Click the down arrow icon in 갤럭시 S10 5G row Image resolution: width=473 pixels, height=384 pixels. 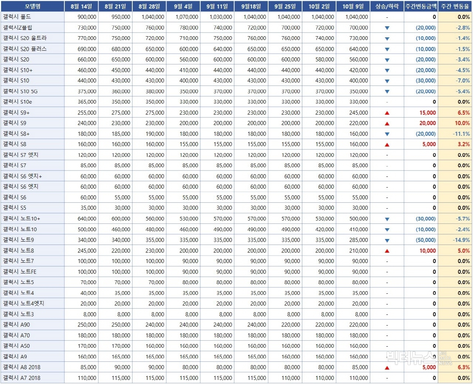(387, 92)
